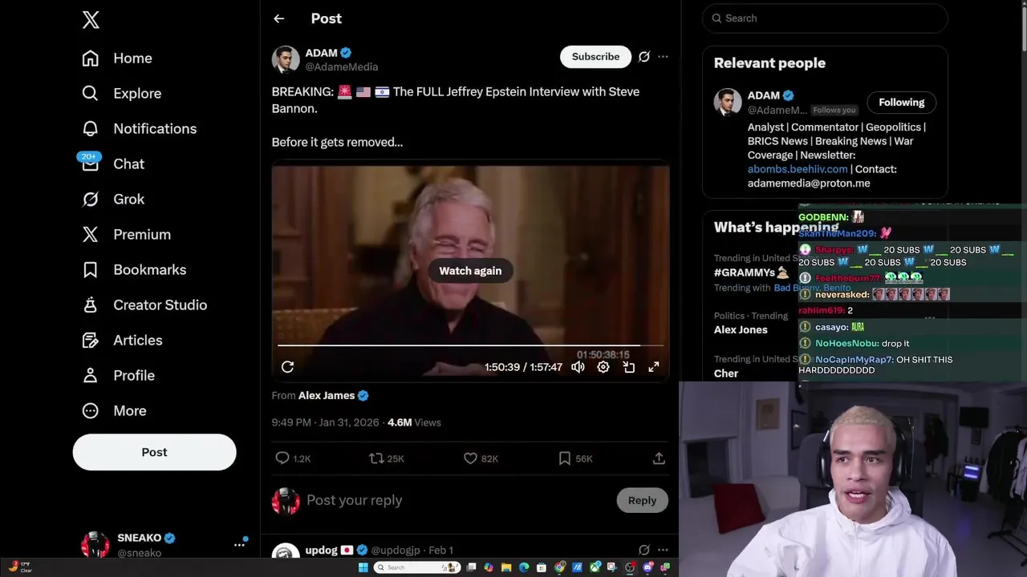Image resolution: width=1027 pixels, height=577 pixels.
Task: Repost using the 25K repost icon
Action: coord(376,458)
